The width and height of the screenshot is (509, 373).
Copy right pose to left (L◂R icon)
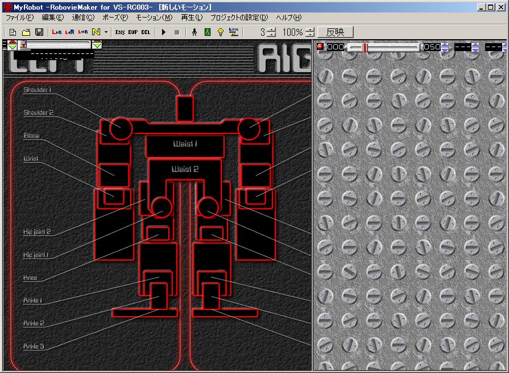(x=70, y=32)
